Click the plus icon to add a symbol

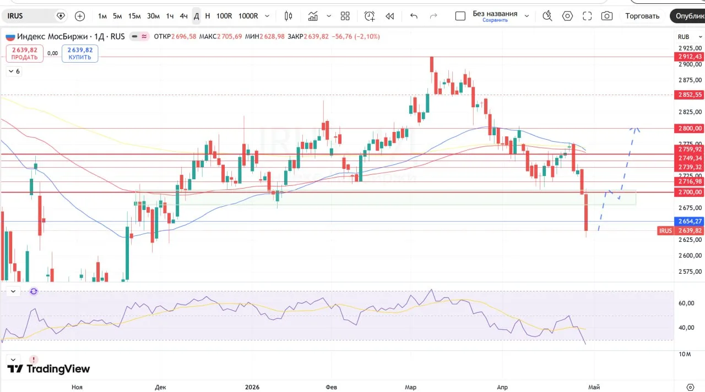point(80,16)
